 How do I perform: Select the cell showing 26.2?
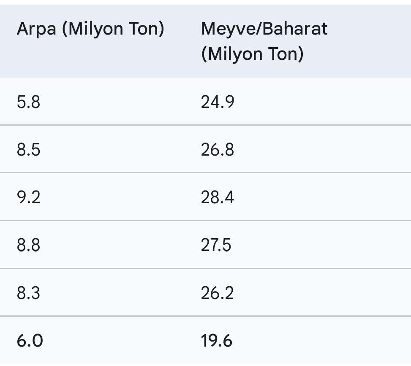coord(218,293)
